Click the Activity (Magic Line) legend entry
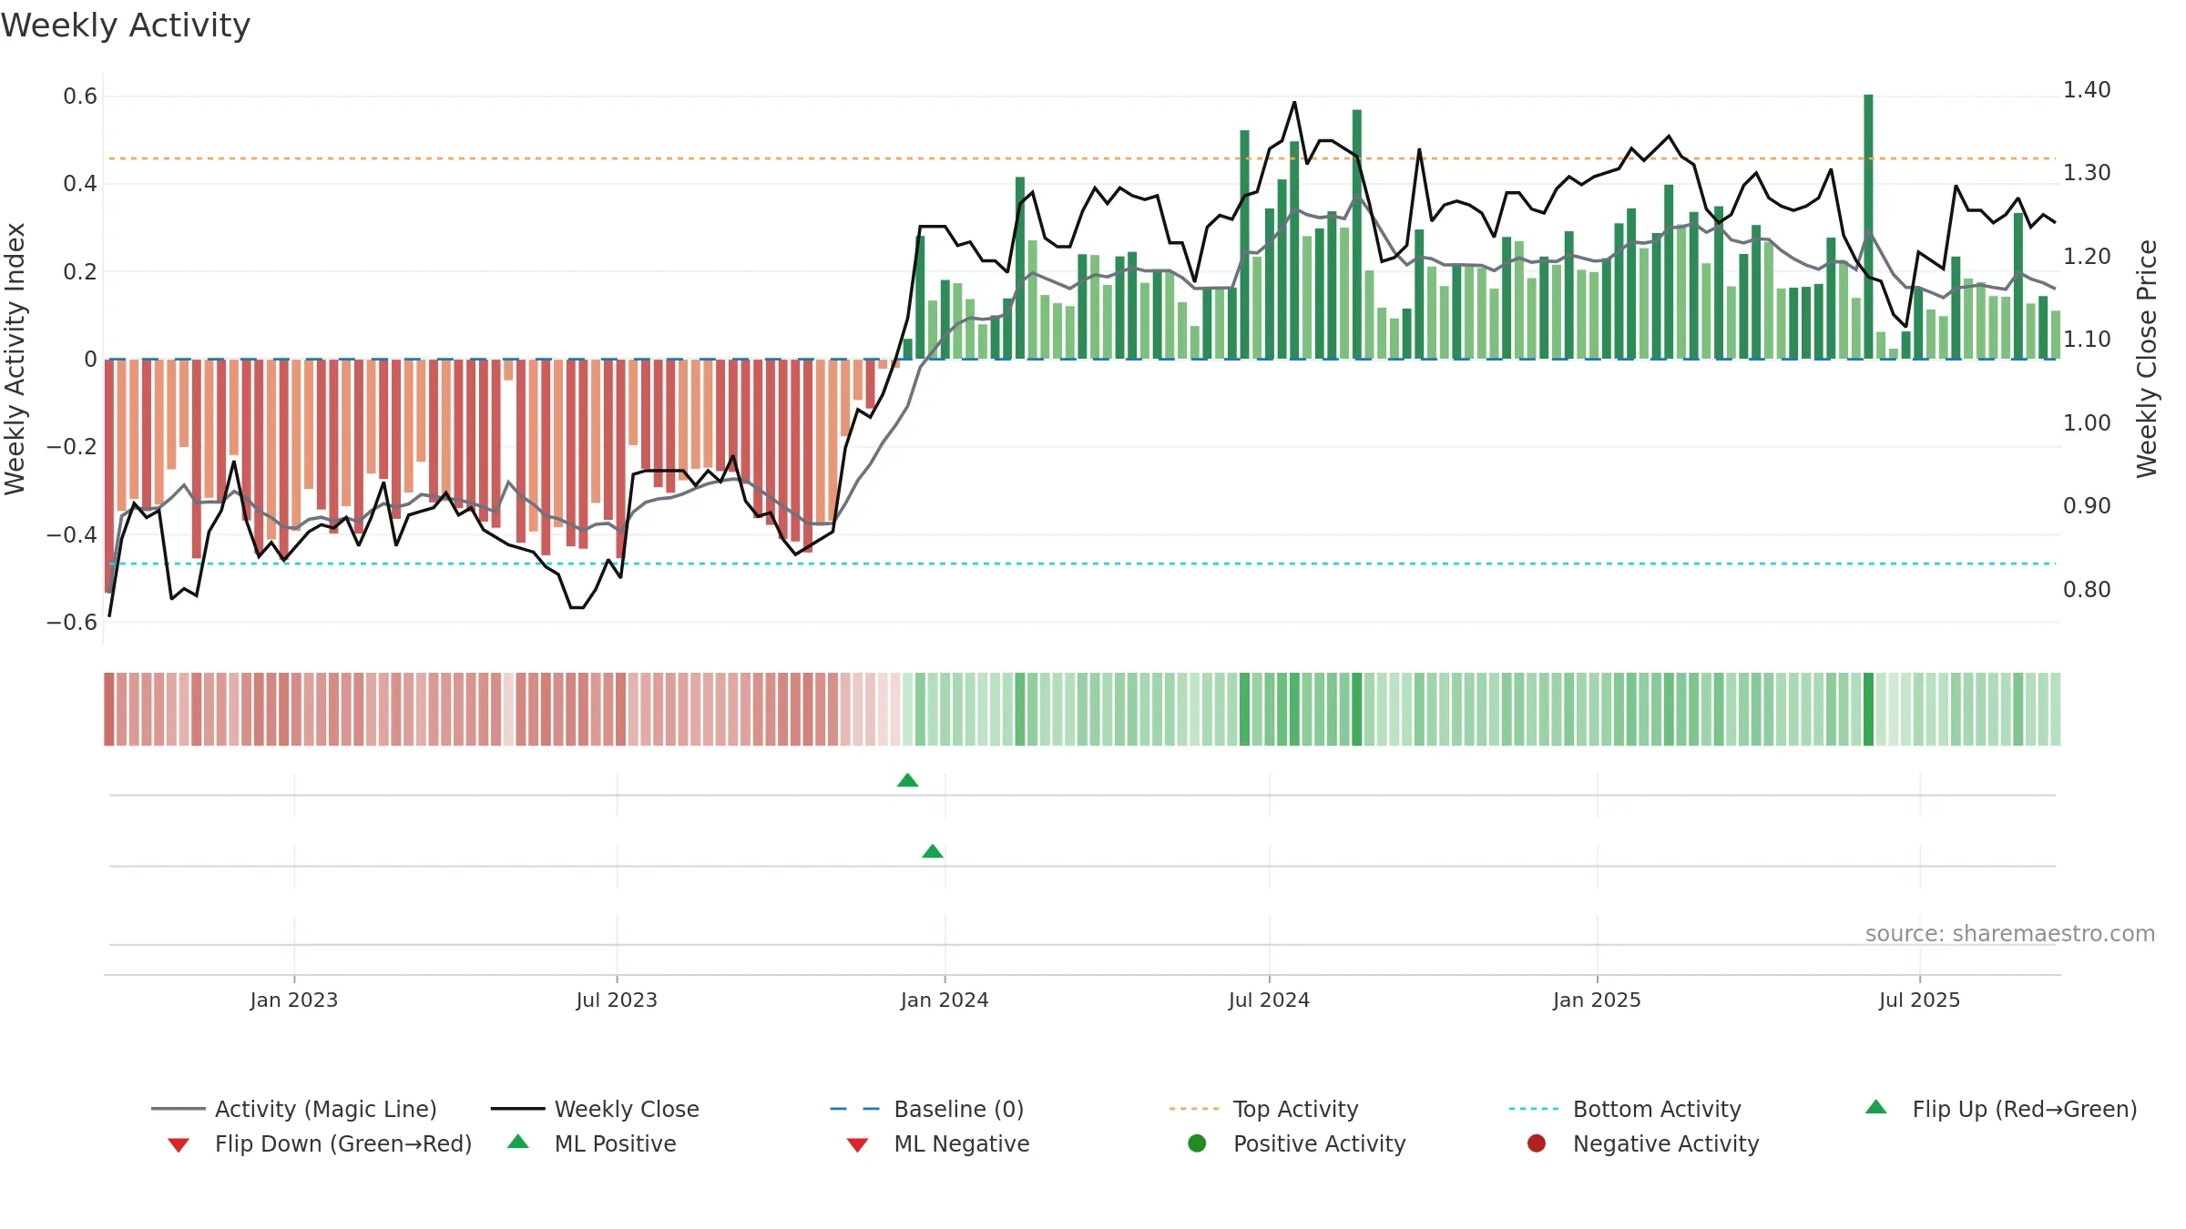This screenshot has width=2186, height=1229. 294,1109
